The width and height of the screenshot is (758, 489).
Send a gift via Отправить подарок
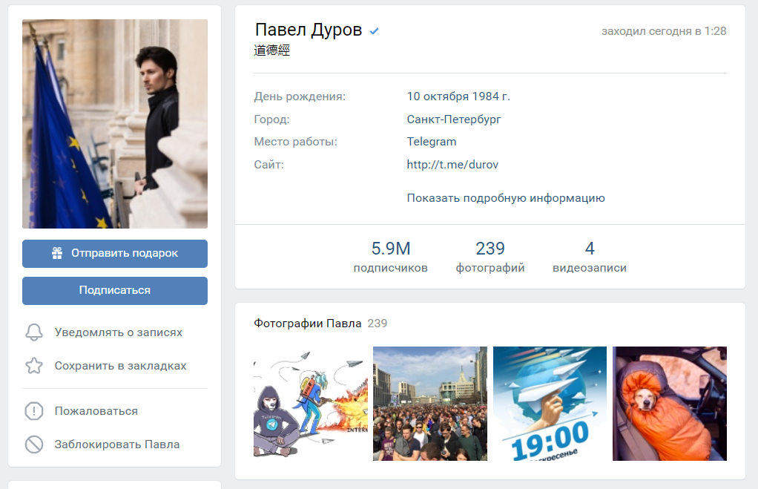(115, 254)
